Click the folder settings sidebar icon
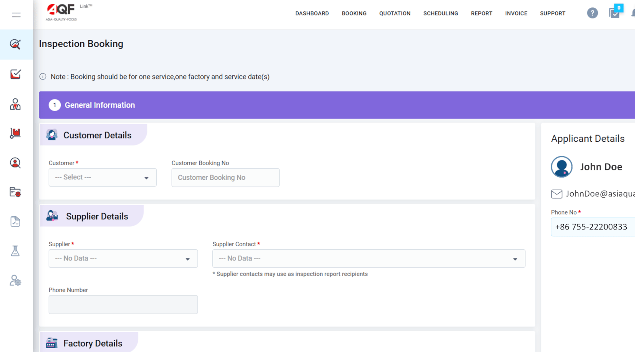 pyautogui.click(x=15, y=192)
